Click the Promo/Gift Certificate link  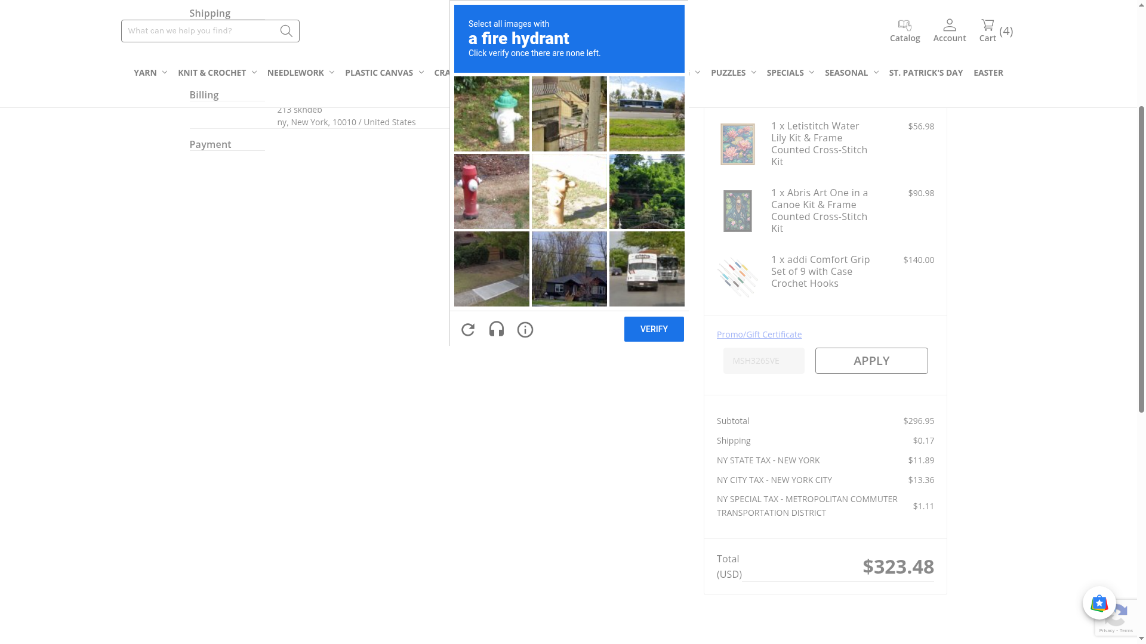(x=759, y=335)
